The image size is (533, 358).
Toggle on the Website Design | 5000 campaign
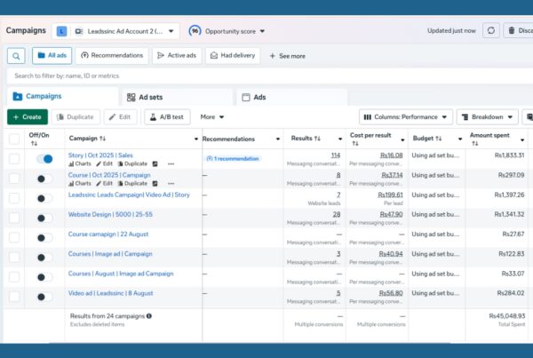[44, 218]
